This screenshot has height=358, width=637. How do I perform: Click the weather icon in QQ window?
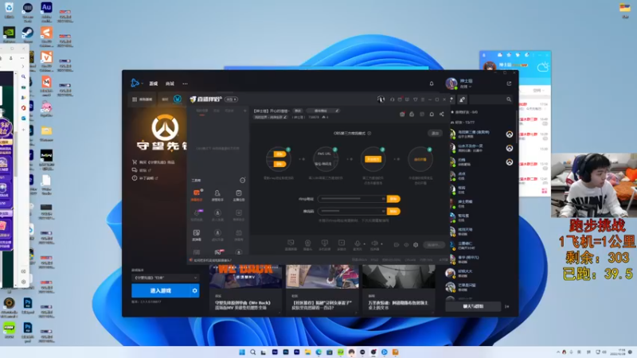click(x=543, y=67)
